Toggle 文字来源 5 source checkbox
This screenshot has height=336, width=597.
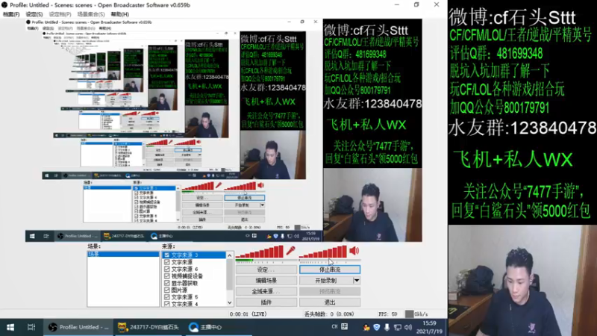(x=166, y=296)
